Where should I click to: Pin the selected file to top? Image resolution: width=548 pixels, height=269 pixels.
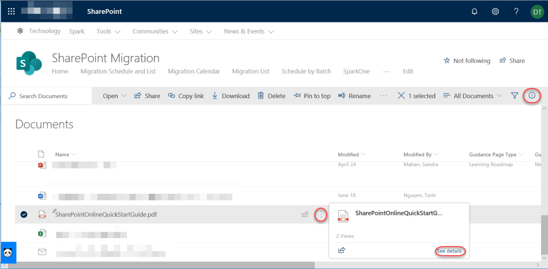click(312, 96)
